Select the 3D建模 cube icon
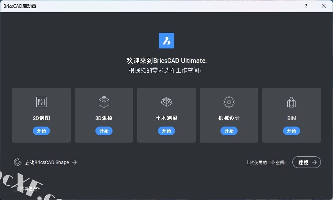333x200 pixels. (x=104, y=102)
